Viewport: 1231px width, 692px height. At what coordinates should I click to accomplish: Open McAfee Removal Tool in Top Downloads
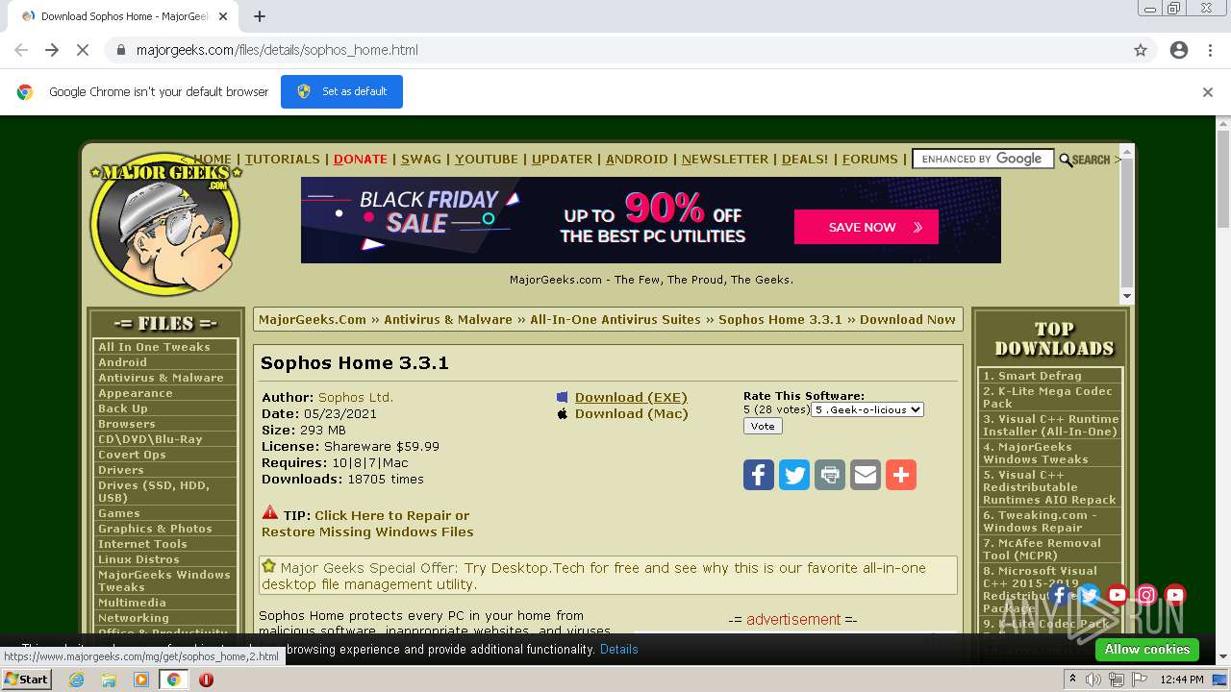[x=1042, y=549]
